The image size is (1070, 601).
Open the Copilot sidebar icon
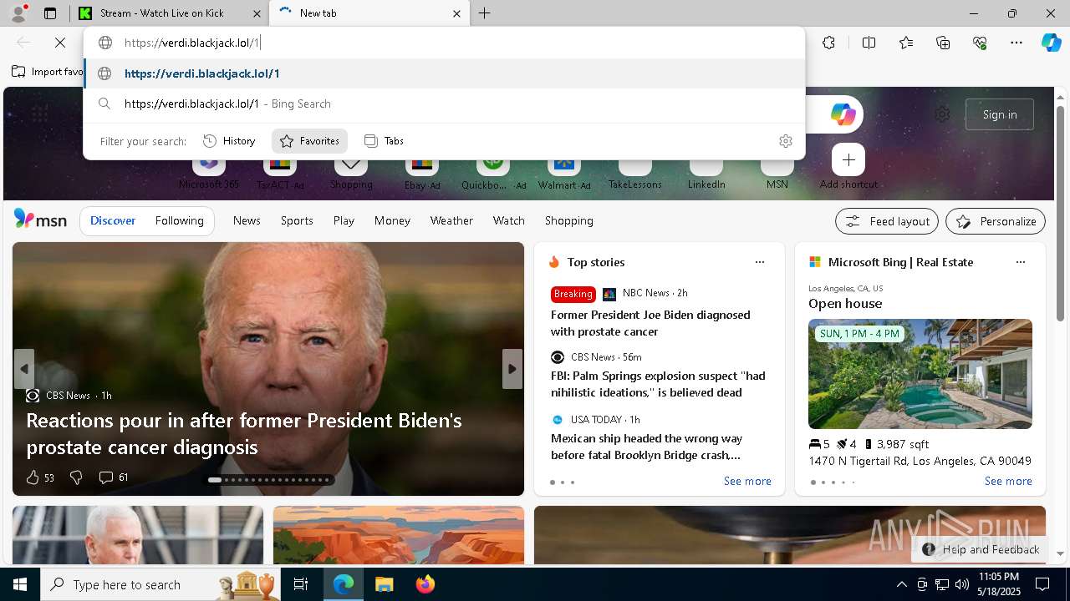point(1051,43)
